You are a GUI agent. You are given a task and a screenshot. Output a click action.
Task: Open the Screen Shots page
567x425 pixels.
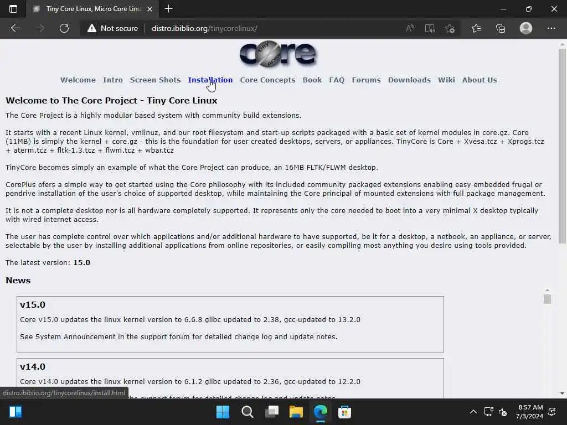click(155, 80)
